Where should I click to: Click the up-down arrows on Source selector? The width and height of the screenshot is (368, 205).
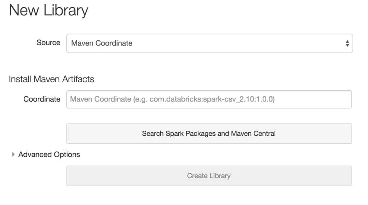pos(347,43)
